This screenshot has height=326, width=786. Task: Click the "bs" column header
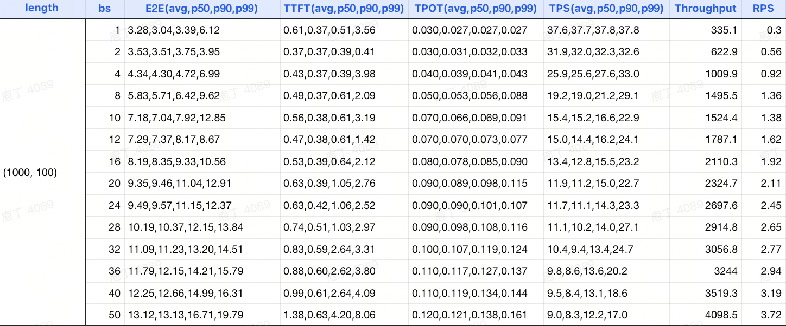tap(104, 9)
